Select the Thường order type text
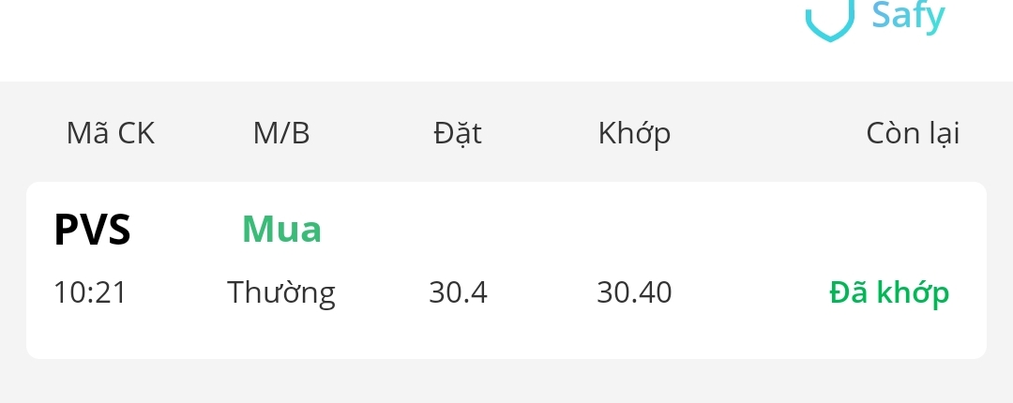 click(281, 293)
